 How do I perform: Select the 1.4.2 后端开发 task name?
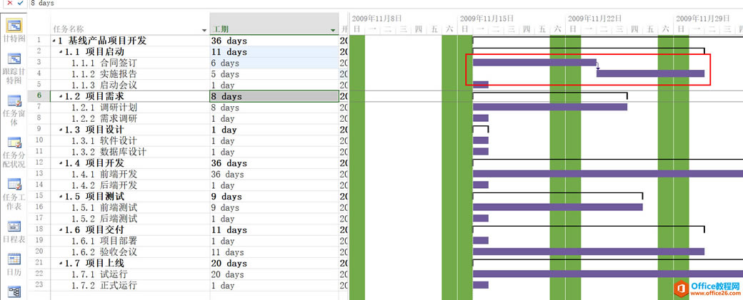pos(104,186)
